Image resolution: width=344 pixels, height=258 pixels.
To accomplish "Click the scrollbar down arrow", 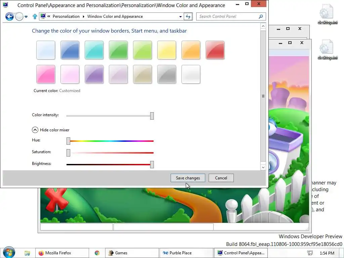I will tap(263, 167).
